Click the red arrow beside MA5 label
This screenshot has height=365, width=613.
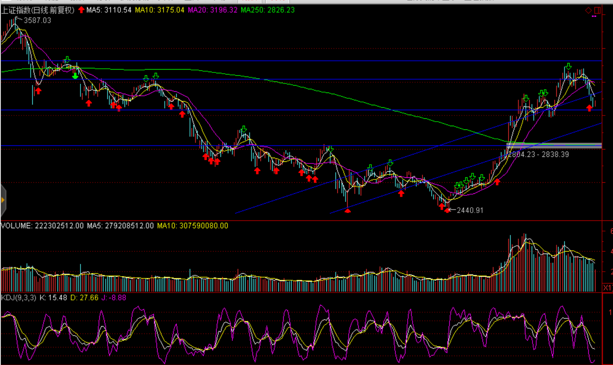81,10
